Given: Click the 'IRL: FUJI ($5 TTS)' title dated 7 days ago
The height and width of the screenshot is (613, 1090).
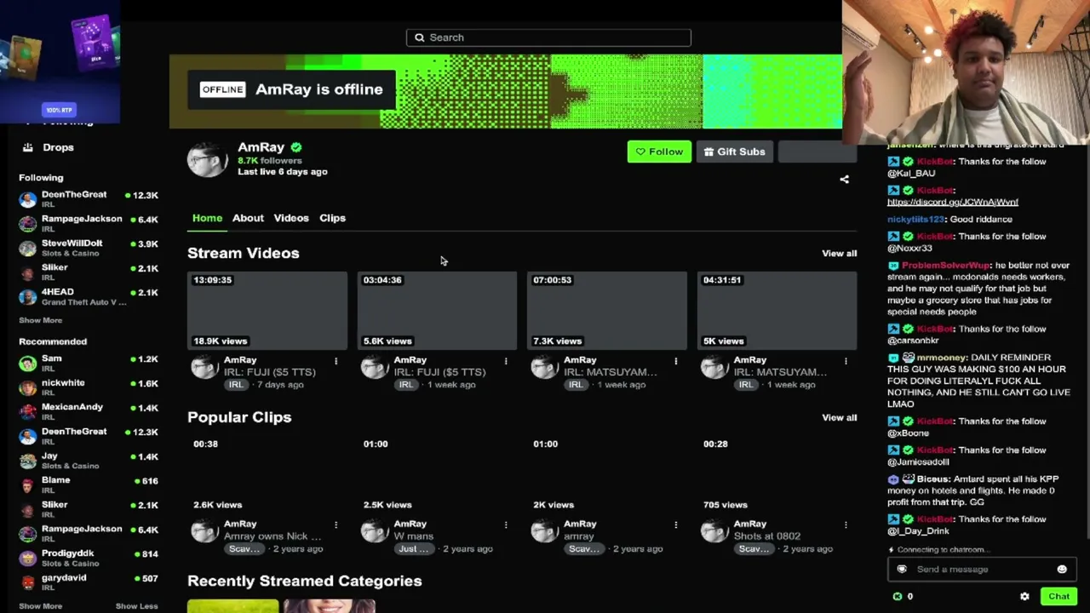Looking at the screenshot, I should (270, 372).
